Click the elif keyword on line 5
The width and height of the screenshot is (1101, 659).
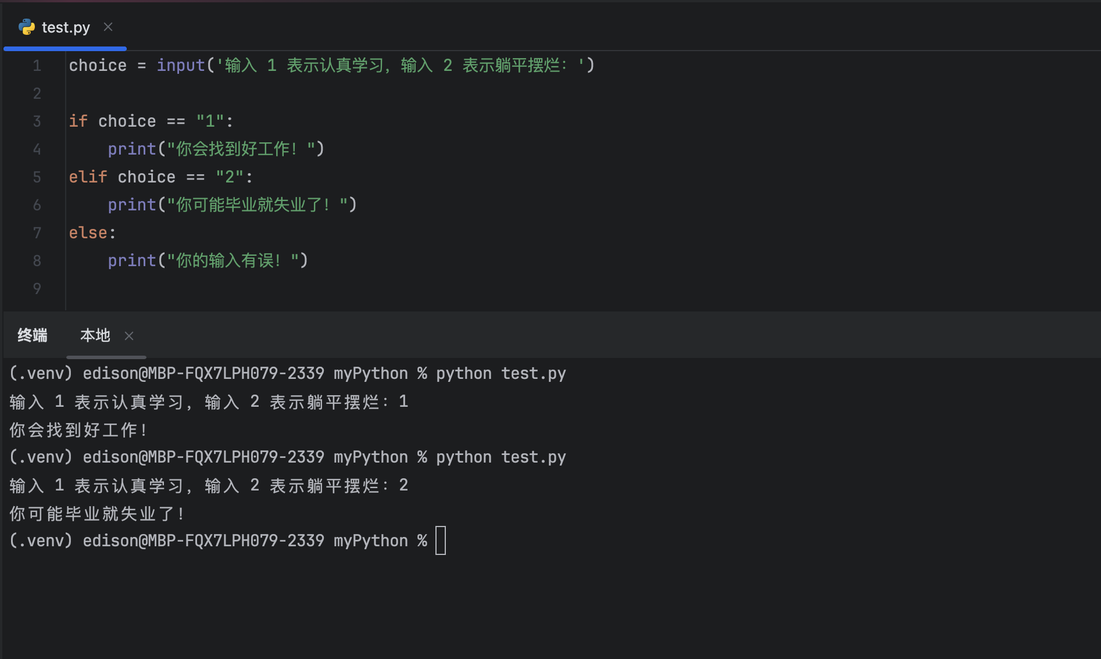click(x=87, y=177)
